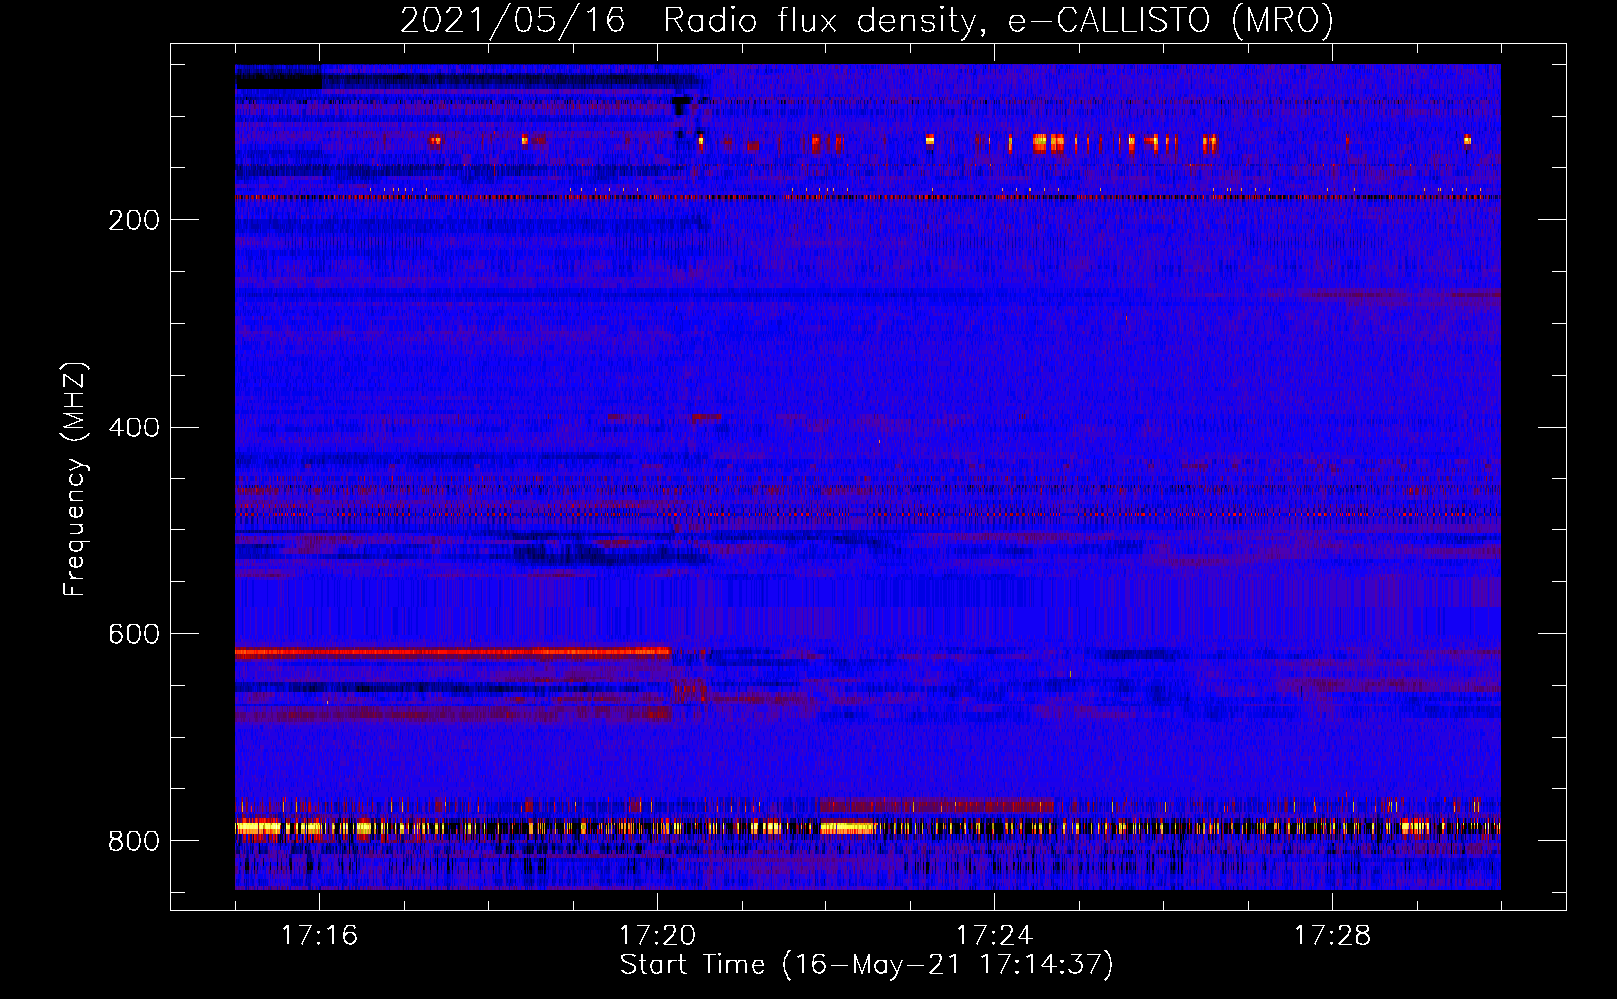This screenshot has height=999, width=1617.
Task: Click the 17:16 time tick label
Action: click(x=319, y=935)
